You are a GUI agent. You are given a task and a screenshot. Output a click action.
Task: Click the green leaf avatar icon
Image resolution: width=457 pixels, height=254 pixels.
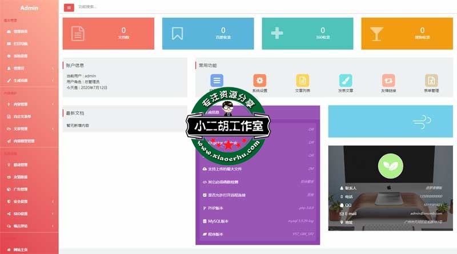click(390, 166)
